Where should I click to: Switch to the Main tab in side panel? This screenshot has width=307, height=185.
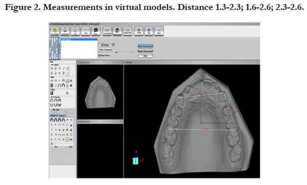(x=52, y=62)
